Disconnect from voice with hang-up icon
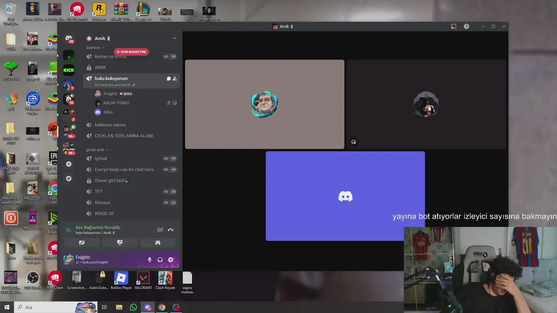 coord(171,230)
